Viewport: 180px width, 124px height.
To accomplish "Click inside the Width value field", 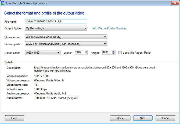I will click(x=79, y=53).
